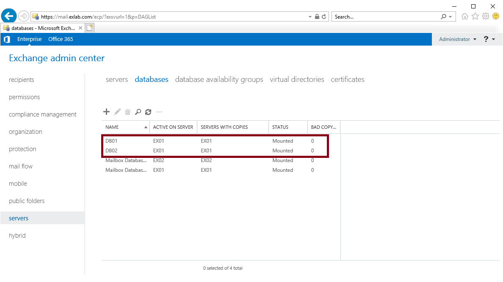Open recipients in left navigation
Image resolution: width=503 pixels, height=282 pixels.
click(22, 80)
